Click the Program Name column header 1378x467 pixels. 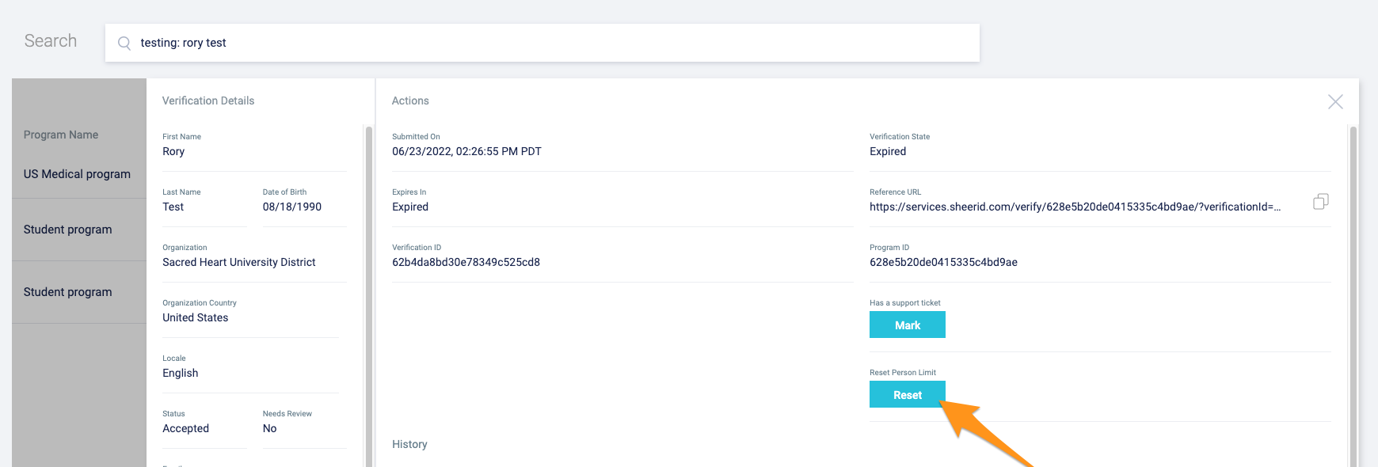click(61, 135)
